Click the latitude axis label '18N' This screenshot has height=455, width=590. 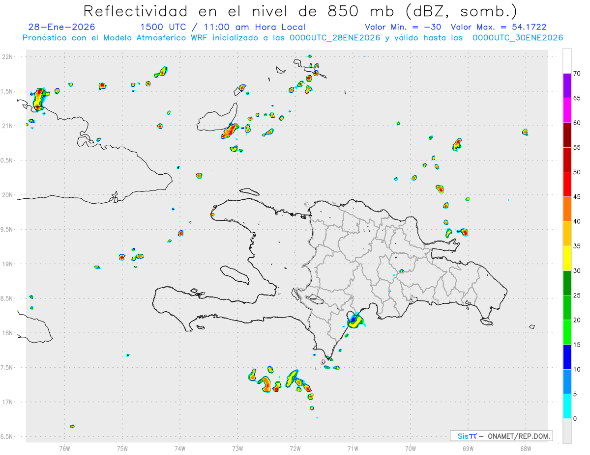click(8, 333)
